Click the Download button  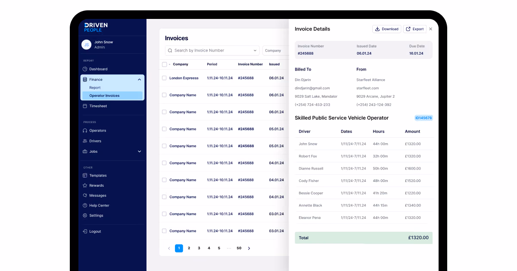point(387,29)
